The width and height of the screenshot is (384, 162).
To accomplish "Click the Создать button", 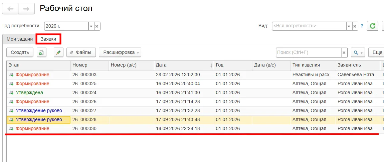I will 20,52.
